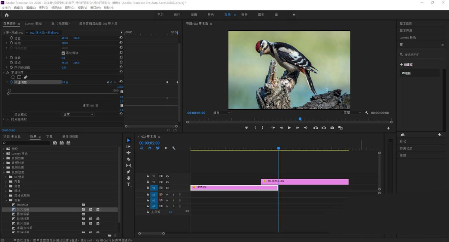Viewport: 449px width, 242px height.
Task: Click the 新建库 button
Action: [x=406, y=65]
